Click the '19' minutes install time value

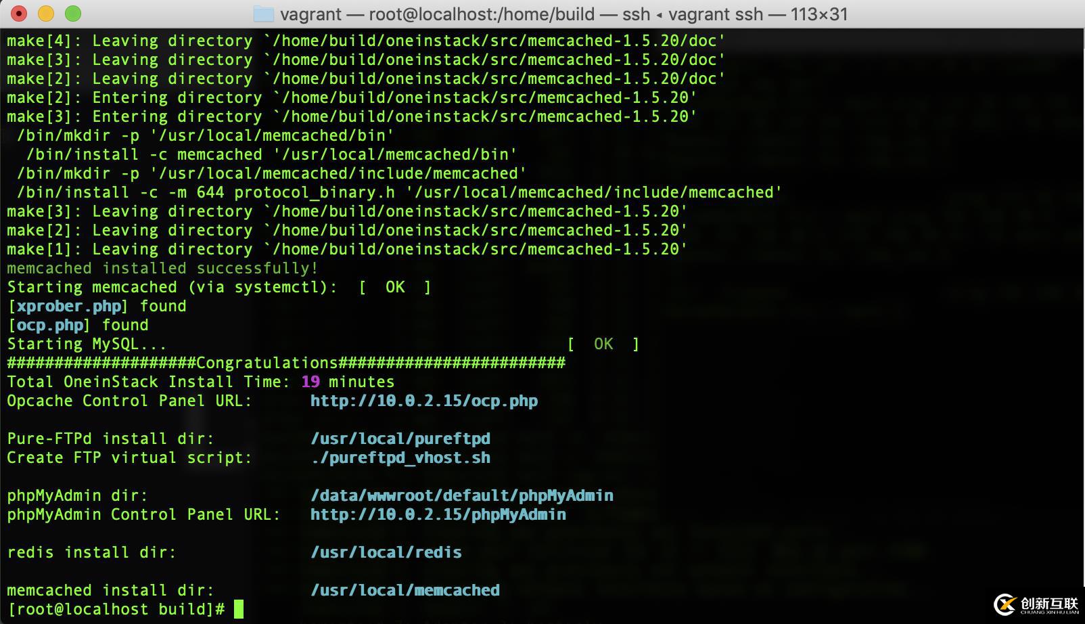coord(310,382)
